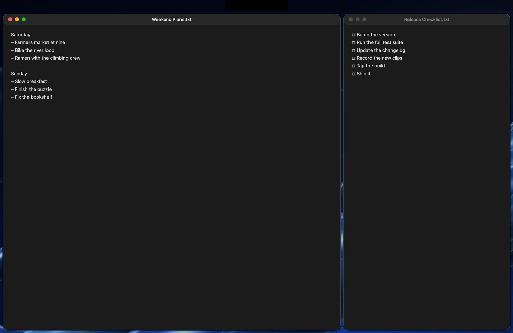Click the box before 'Record the new clips'
Viewport: 513px width, 333px height.
(x=353, y=58)
